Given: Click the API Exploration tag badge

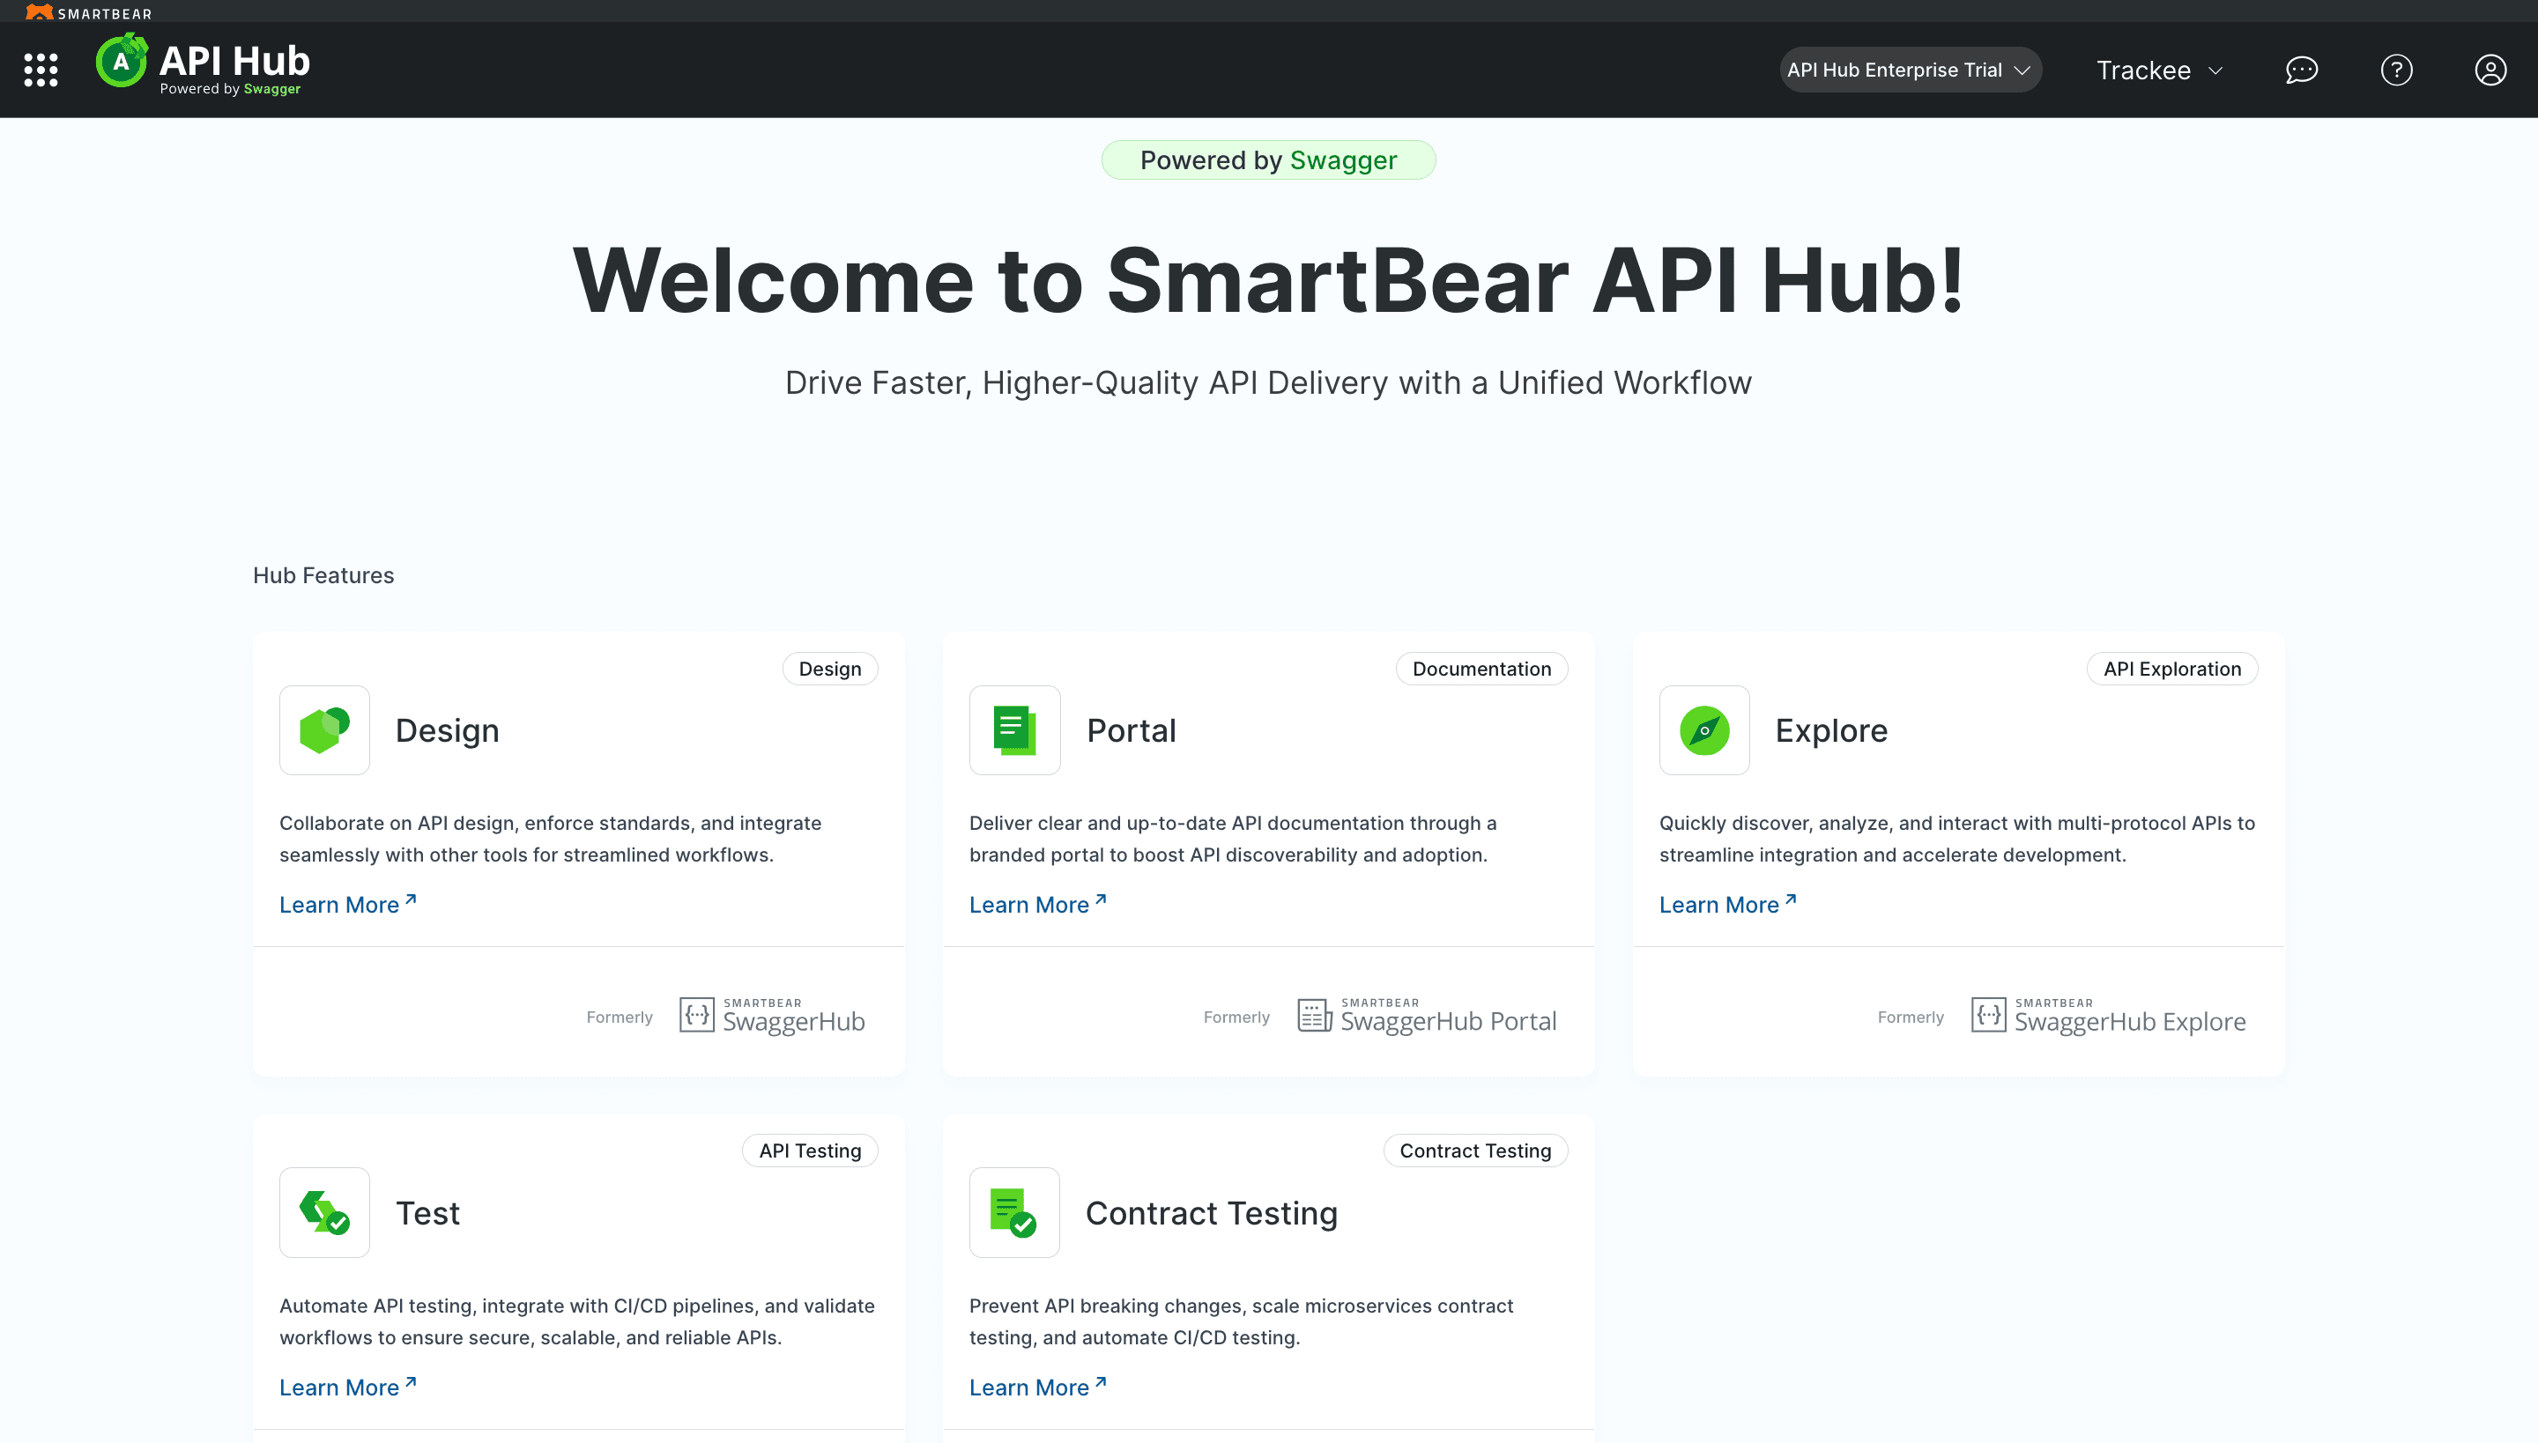Looking at the screenshot, I should click(2171, 669).
